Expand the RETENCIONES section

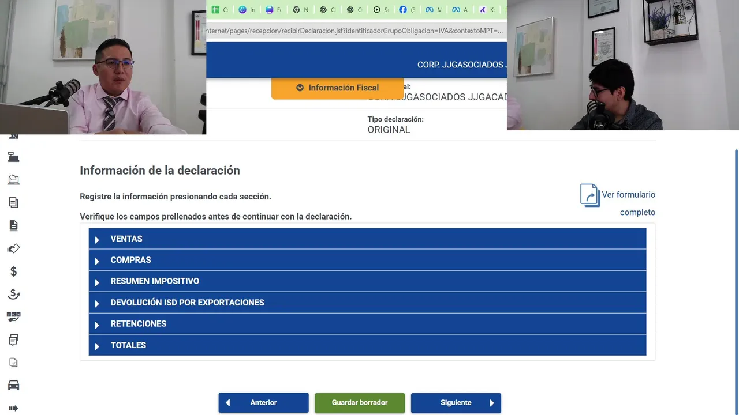(x=367, y=324)
